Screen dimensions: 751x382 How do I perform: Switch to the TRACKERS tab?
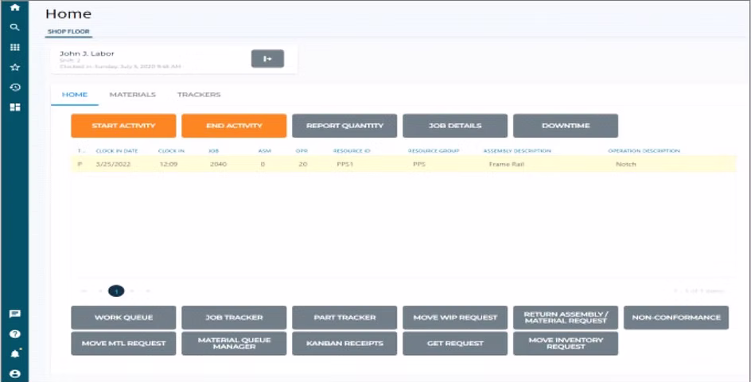click(x=199, y=95)
